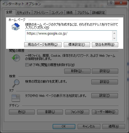Click the 現在のページを使用 button
Image resolution: width=129 pixels, height=133 pixels.
(43, 45)
